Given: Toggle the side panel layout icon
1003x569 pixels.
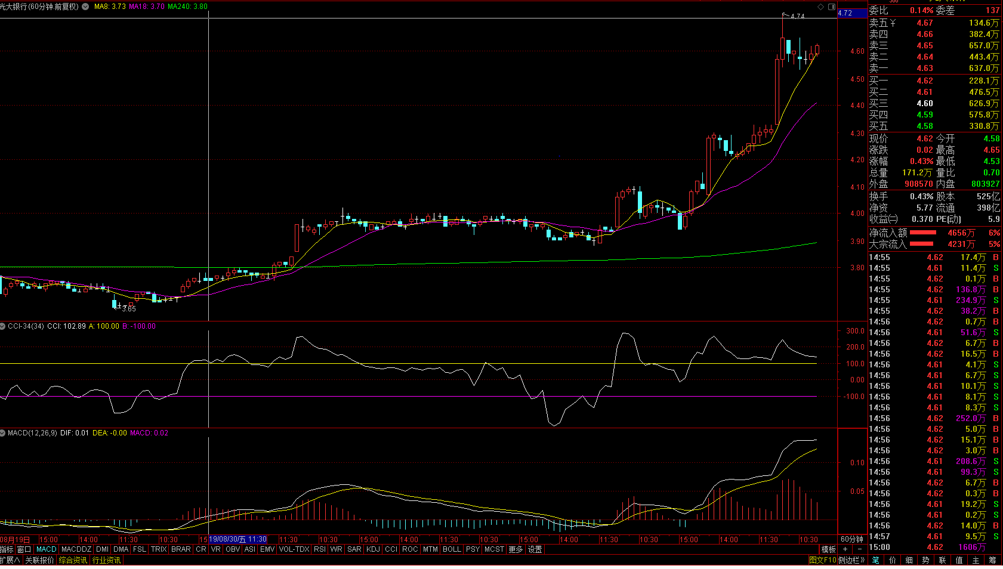Looking at the screenshot, I should click(x=832, y=7).
